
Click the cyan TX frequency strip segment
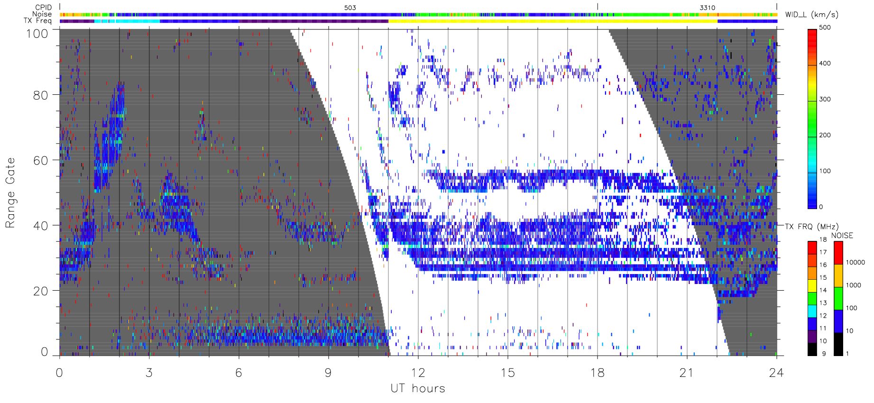(127, 21)
